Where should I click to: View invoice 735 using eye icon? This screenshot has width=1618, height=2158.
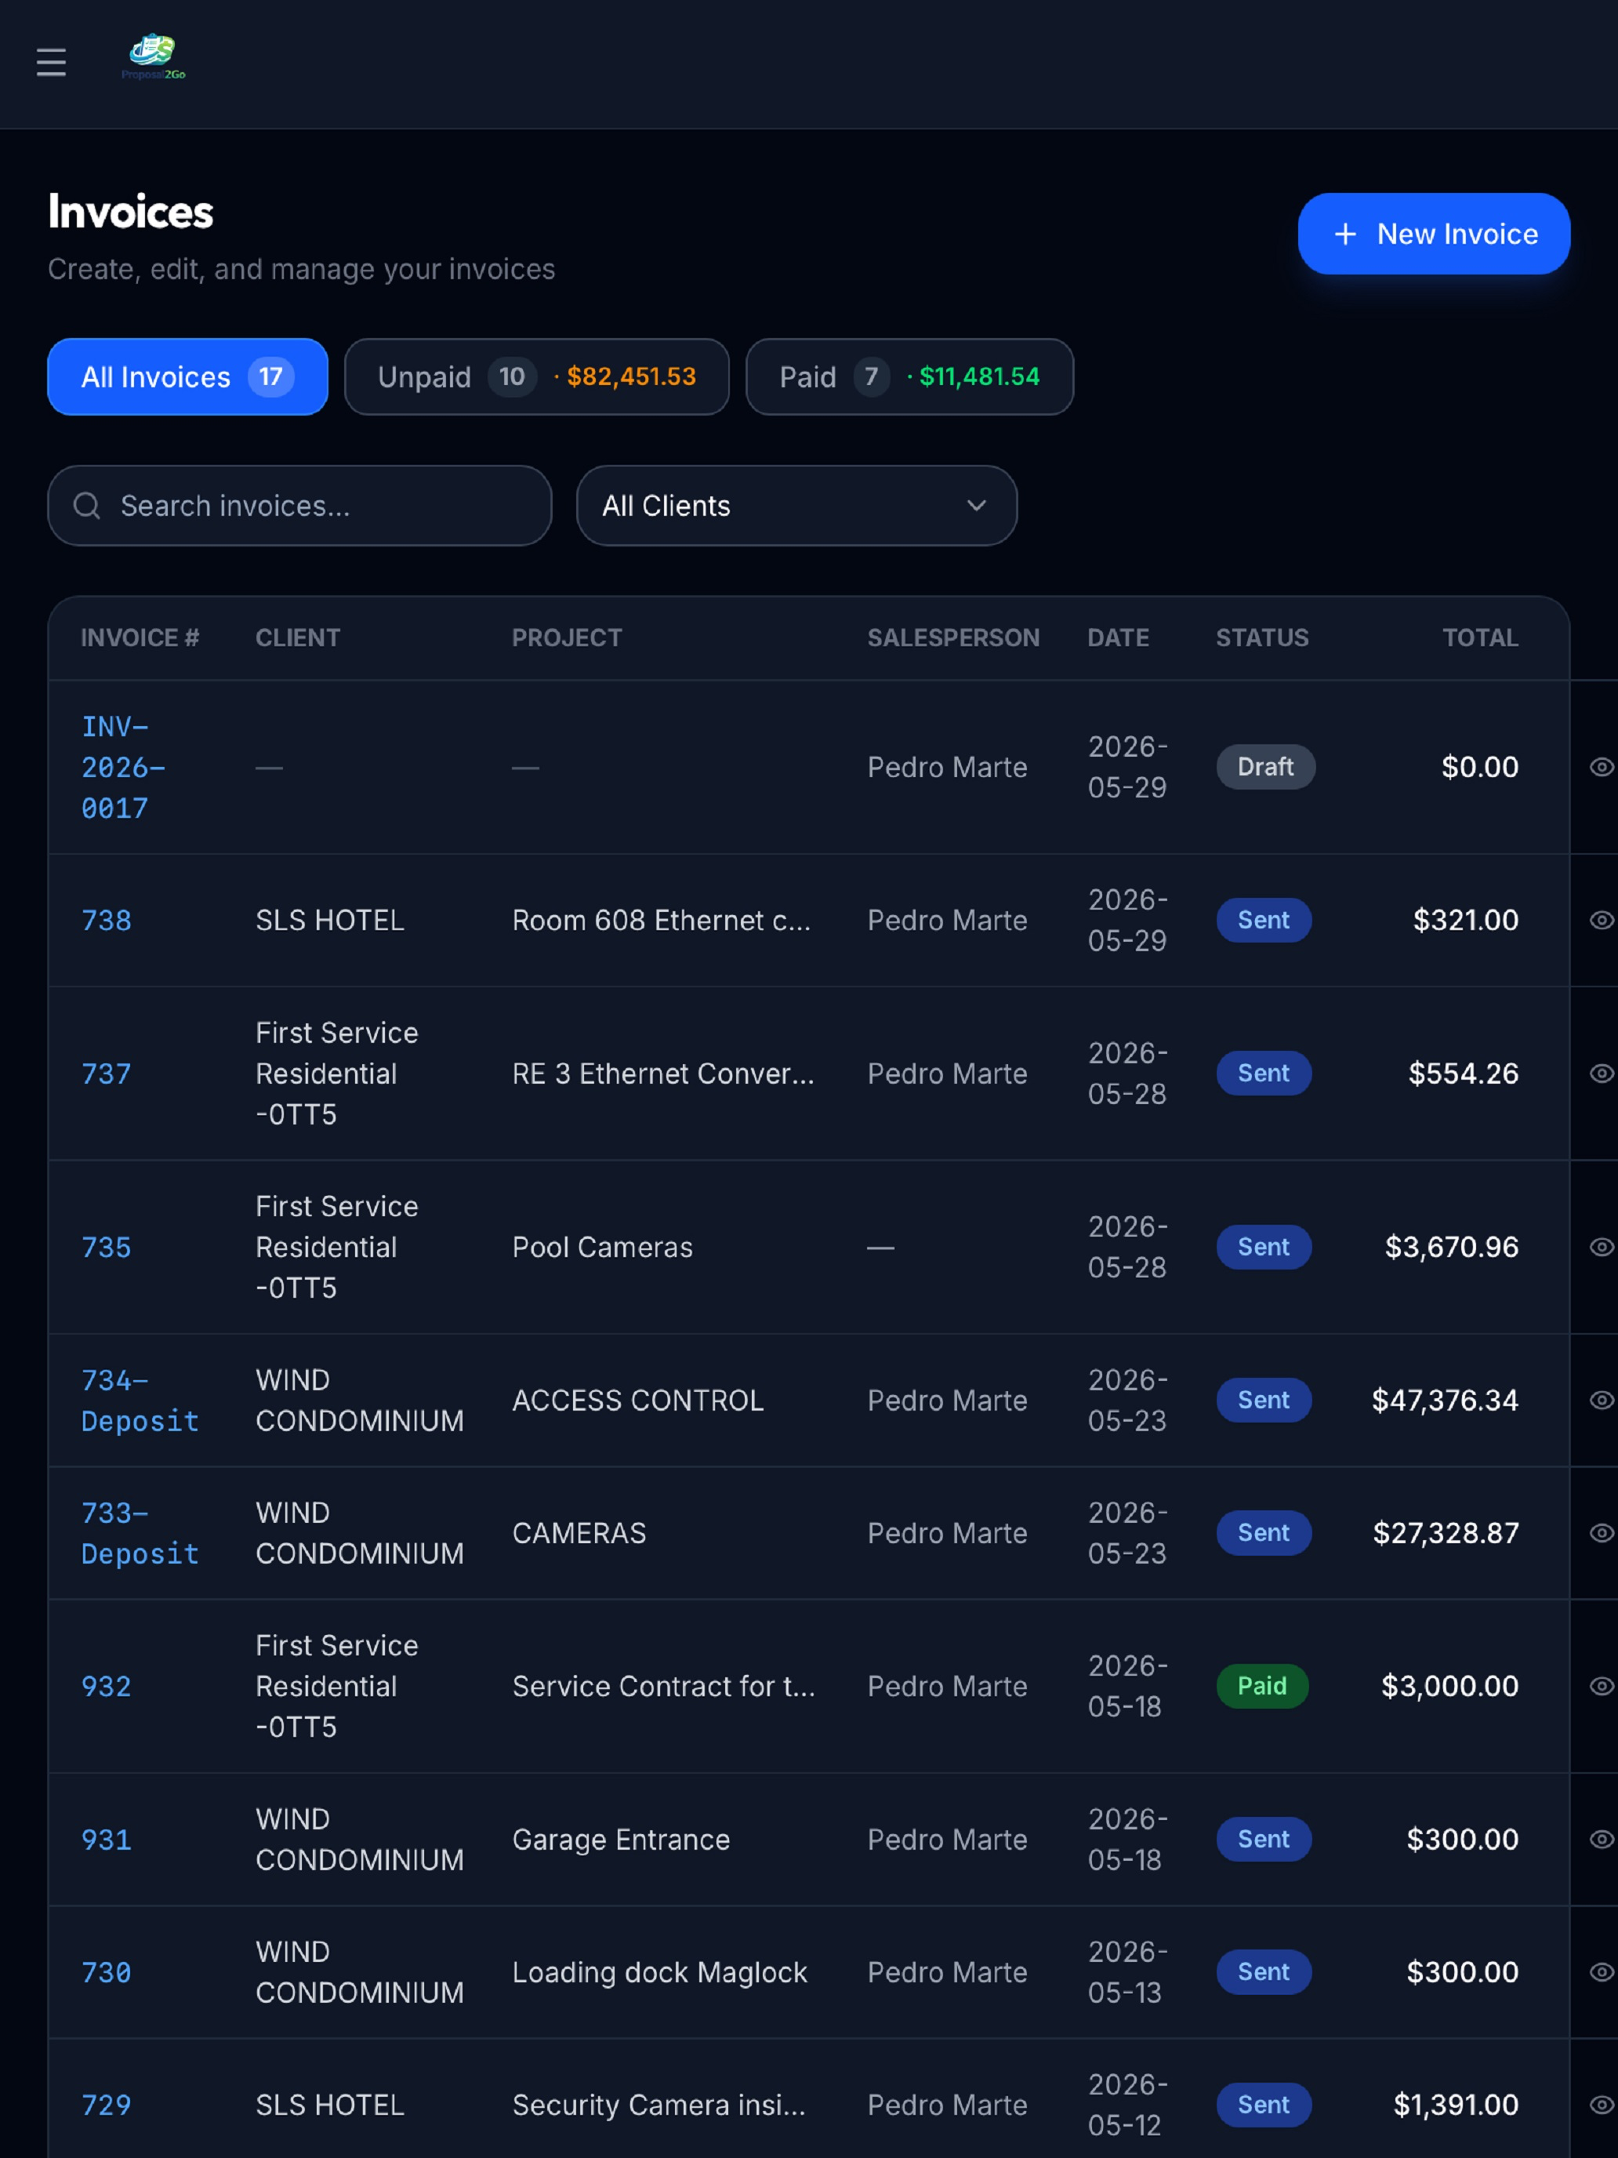[x=1602, y=1247]
